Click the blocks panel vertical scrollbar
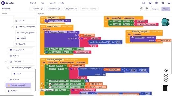 tap(35, 80)
